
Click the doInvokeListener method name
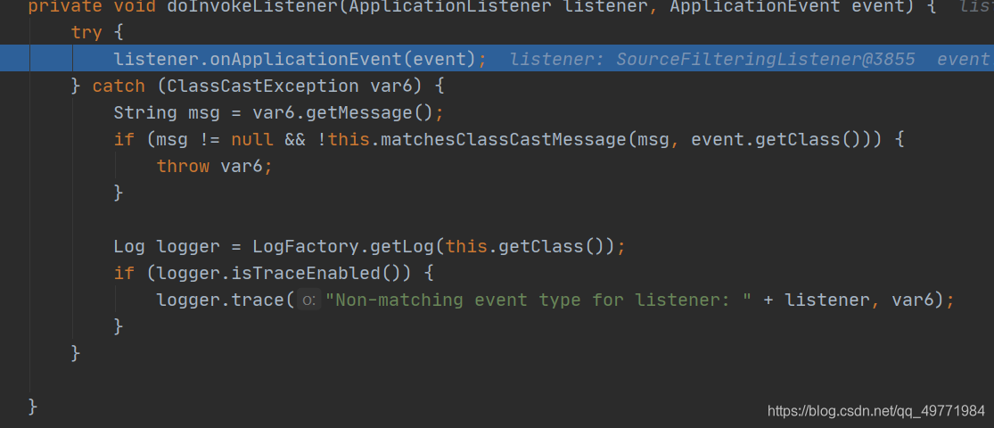point(253,6)
